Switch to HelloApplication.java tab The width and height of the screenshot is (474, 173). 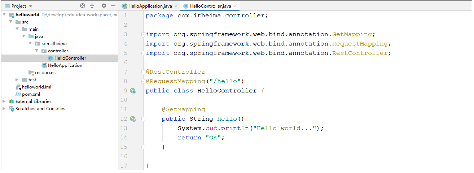pos(150,6)
